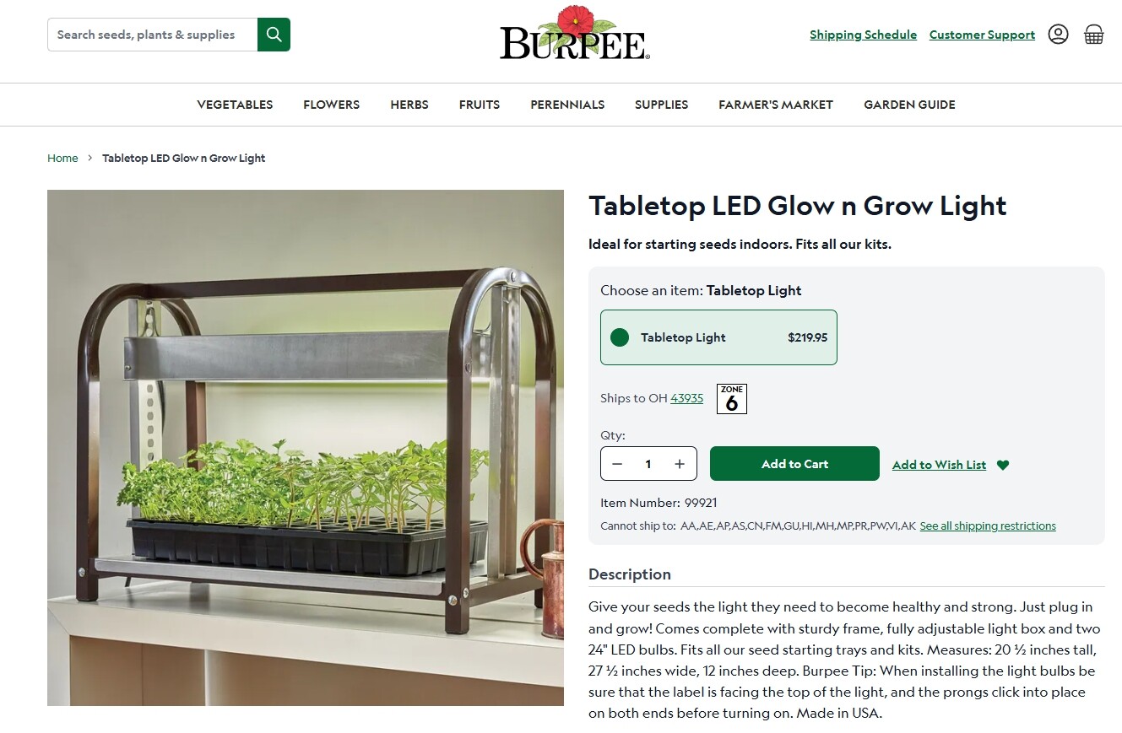Open the Customer Support link
Image resolution: width=1122 pixels, height=733 pixels.
click(x=982, y=35)
